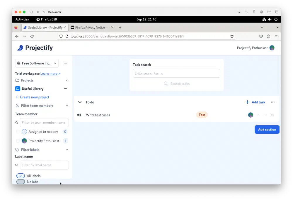Viewport: 293px width, 200px height.
Task: Open the Write test cases task ellipsis menu
Action: click(272, 115)
